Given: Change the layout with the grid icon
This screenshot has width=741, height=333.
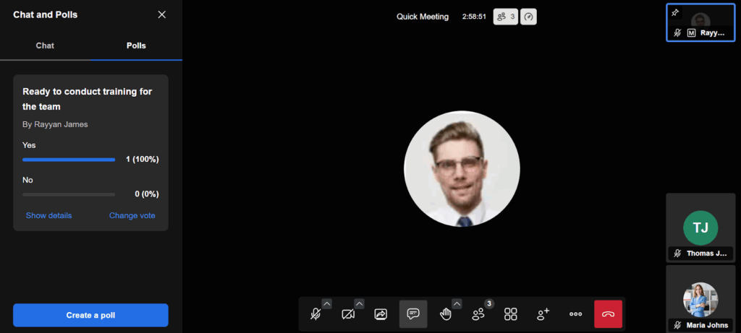Looking at the screenshot, I should 511,314.
